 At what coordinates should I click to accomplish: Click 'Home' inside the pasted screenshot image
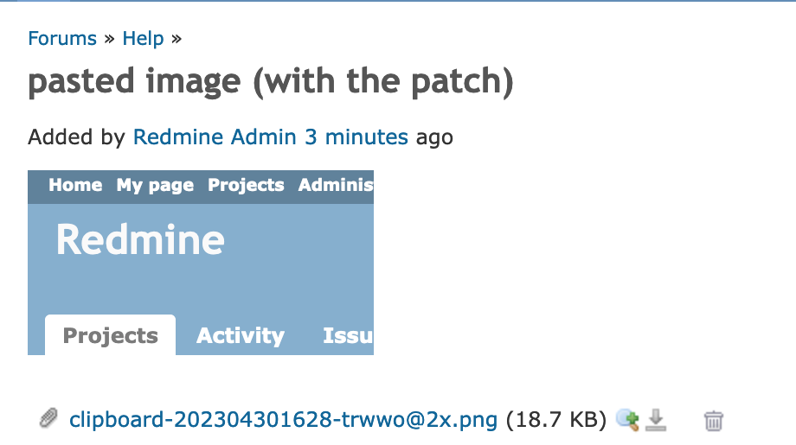tap(75, 186)
